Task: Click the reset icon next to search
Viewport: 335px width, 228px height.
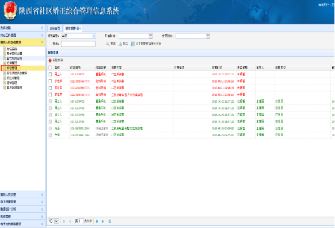Action: pos(120,44)
